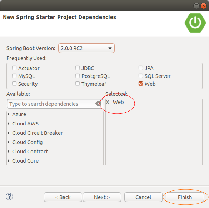209x208 pixels.
Task: Tick the Thymeleaf checkbox
Action: coord(78,84)
